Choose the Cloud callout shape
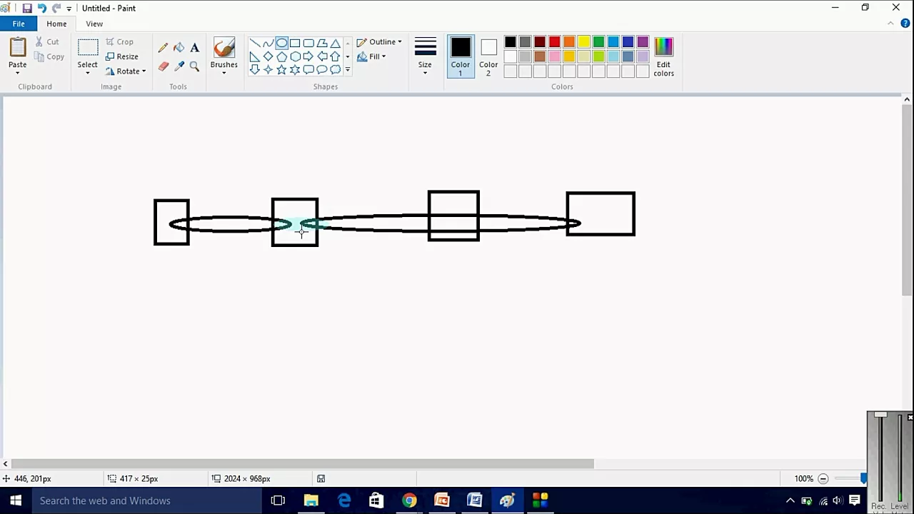914x514 pixels. pos(336,69)
